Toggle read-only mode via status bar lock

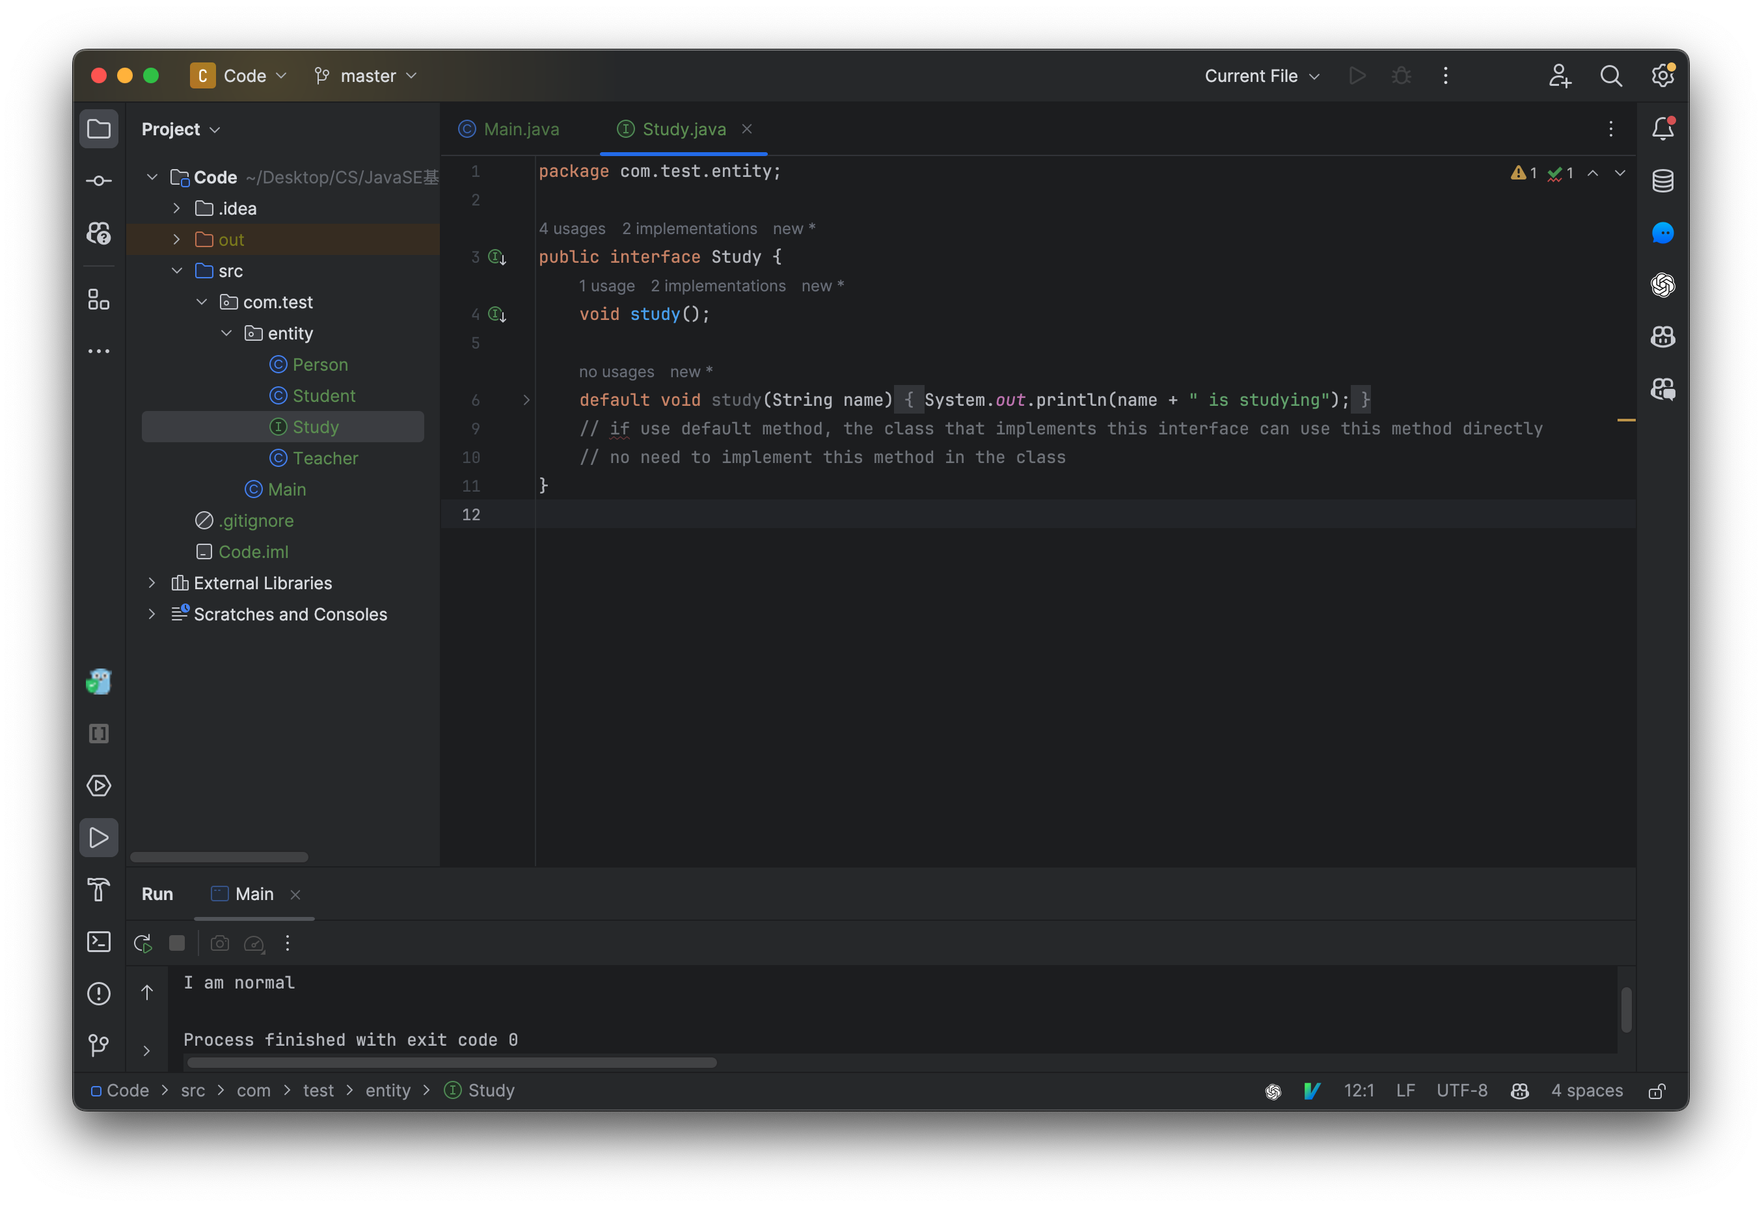pyautogui.click(x=1657, y=1091)
